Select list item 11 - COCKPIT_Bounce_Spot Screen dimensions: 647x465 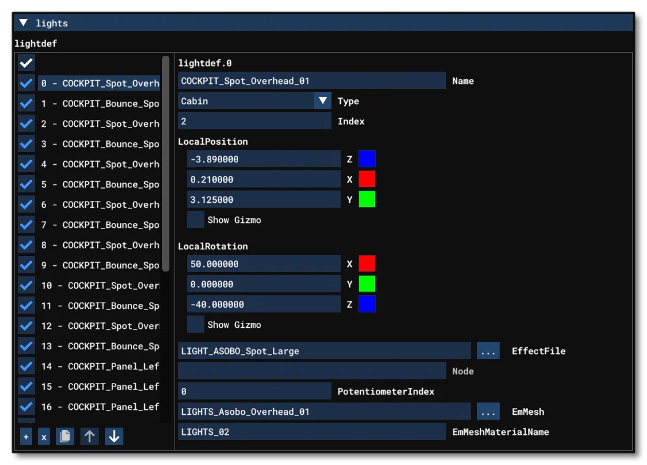99,306
